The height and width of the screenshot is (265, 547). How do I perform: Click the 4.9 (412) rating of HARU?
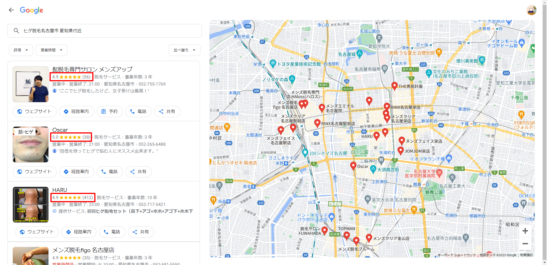coord(73,197)
